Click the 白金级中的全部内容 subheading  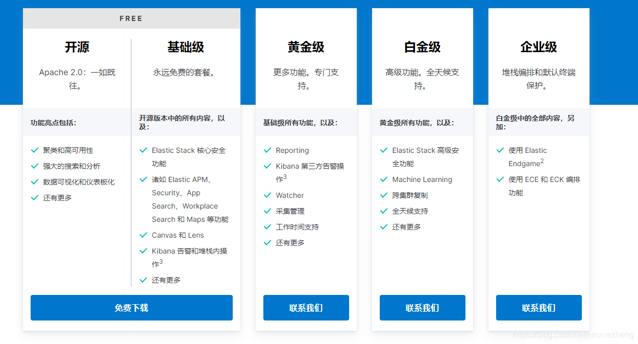point(535,122)
